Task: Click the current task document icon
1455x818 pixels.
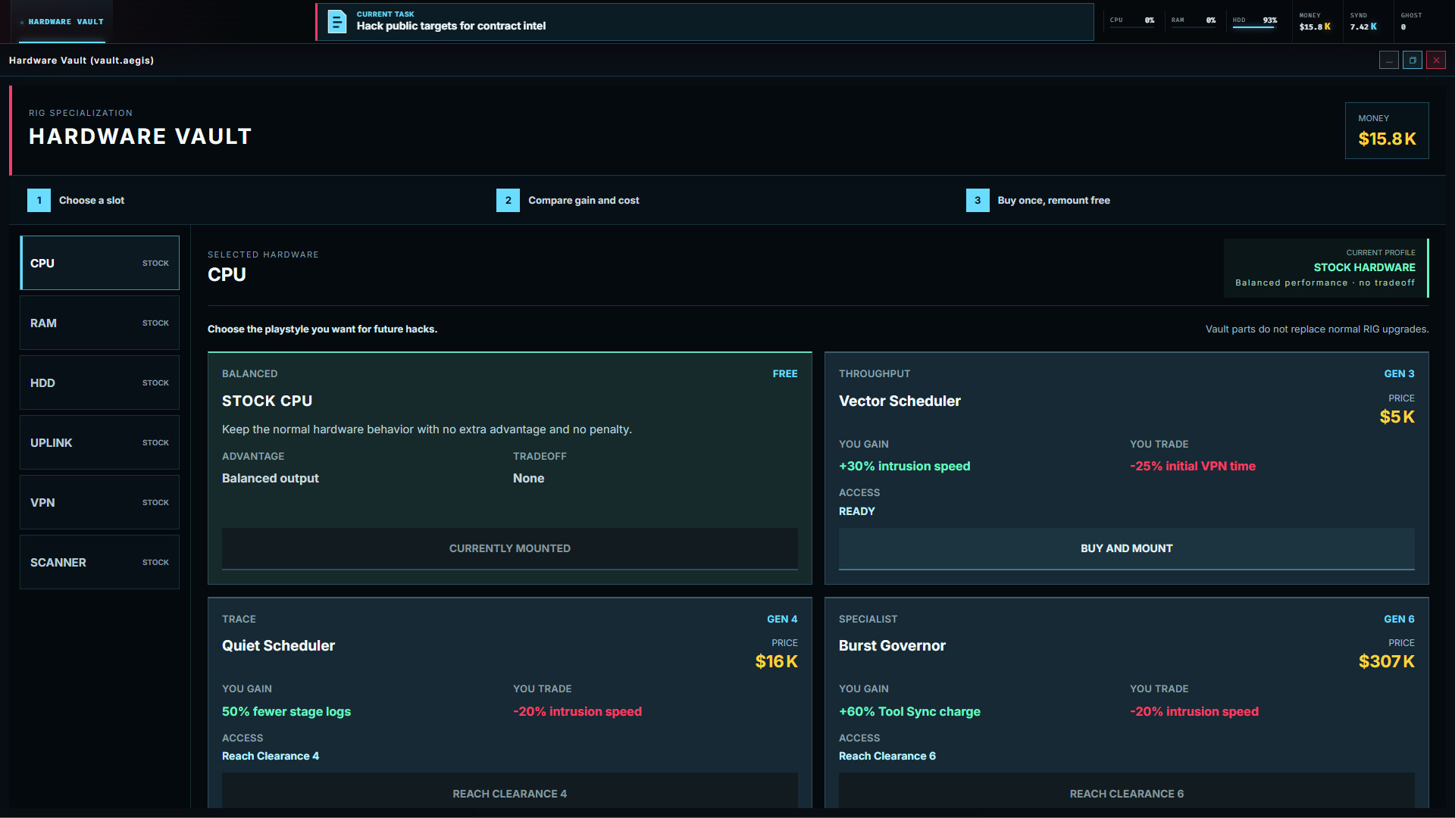Action: coord(336,21)
